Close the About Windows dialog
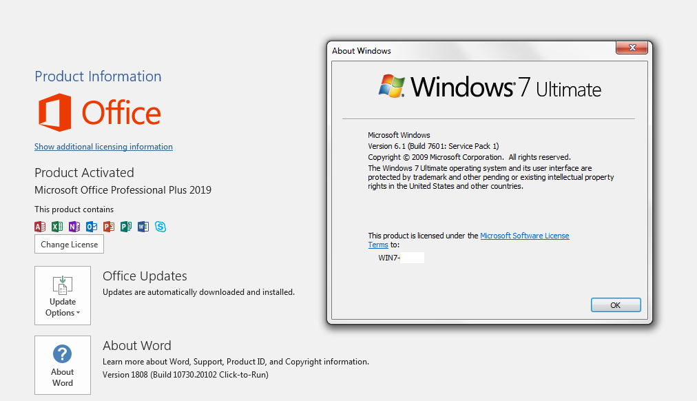The width and height of the screenshot is (697, 401). coord(632,48)
